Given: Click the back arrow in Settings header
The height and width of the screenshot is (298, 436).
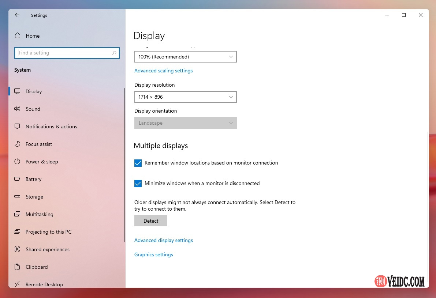Looking at the screenshot, I should tap(17, 15).
